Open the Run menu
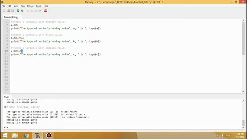The height and width of the screenshot is (139, 247). pos(22,6)
